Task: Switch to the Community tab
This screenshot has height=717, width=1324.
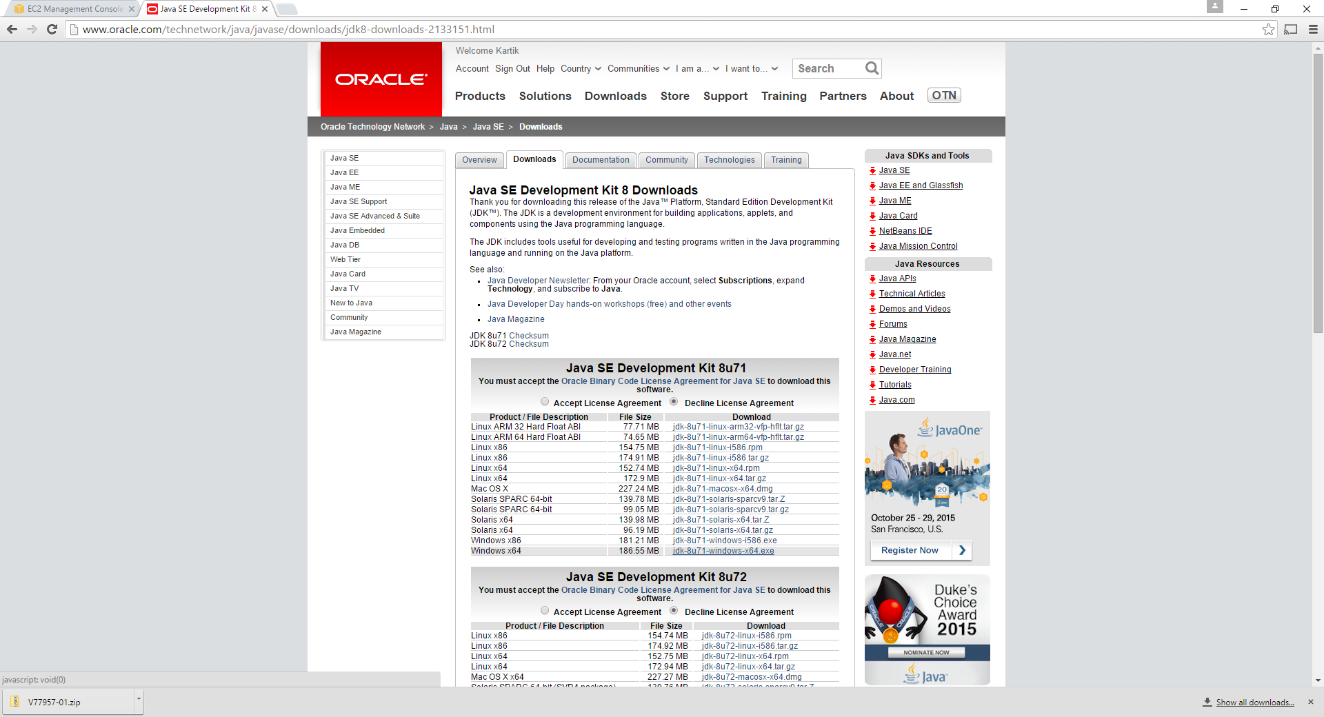Action: pyautogui.click(x=667, y=160)
